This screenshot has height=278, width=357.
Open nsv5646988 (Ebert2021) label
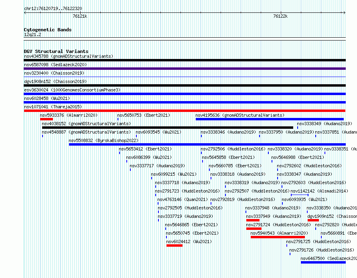point(298,157)
